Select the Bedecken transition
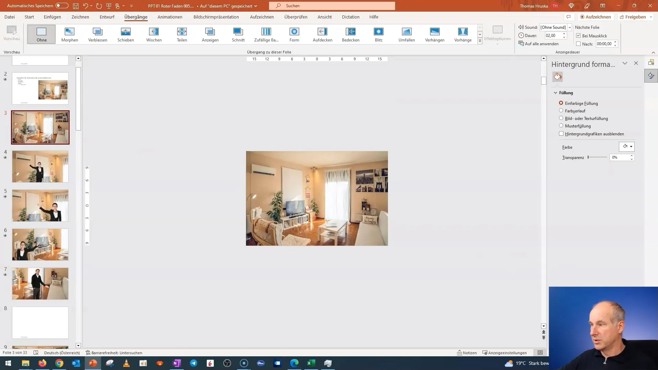 pyautogui.click(x=351, y=34)
